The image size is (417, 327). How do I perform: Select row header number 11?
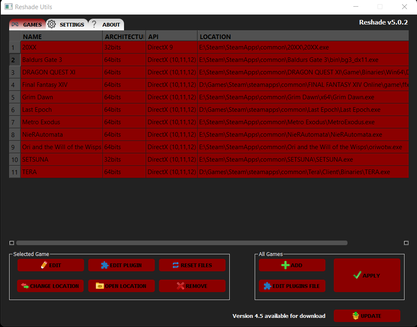pos(15,172)
